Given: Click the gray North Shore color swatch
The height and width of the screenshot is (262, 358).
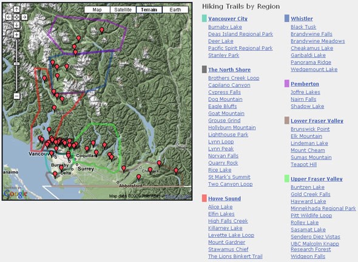Looking at the screenshot, I should [x=204, y=69].
